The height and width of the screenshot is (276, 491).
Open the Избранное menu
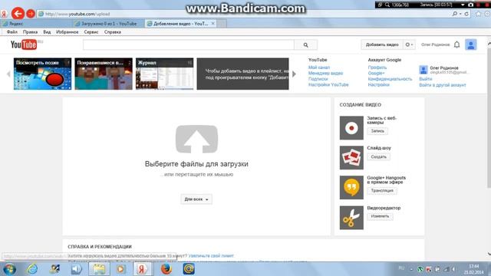click(x=68, y=32)
